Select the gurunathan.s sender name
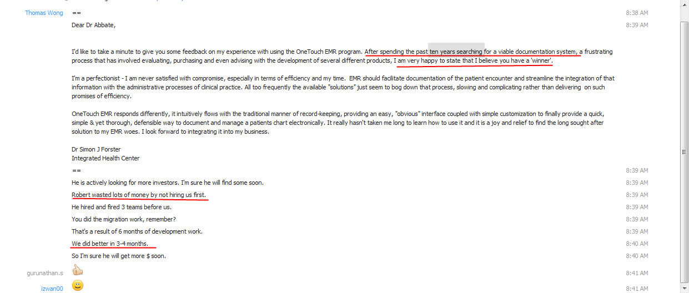689x293 pixels. point(45,273)
